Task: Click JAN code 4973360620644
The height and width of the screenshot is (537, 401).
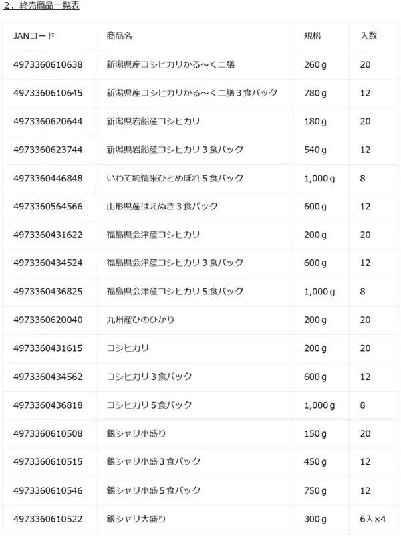Action: pos(47,122)
